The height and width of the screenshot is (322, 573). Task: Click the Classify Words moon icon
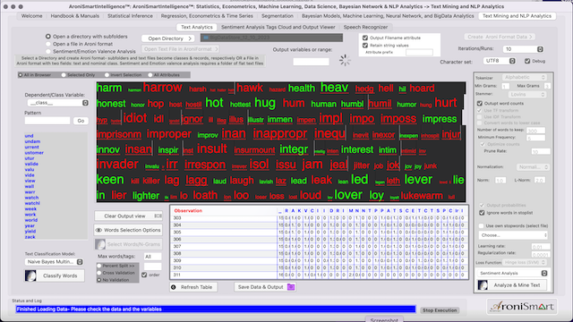click(x=30, y=275)
